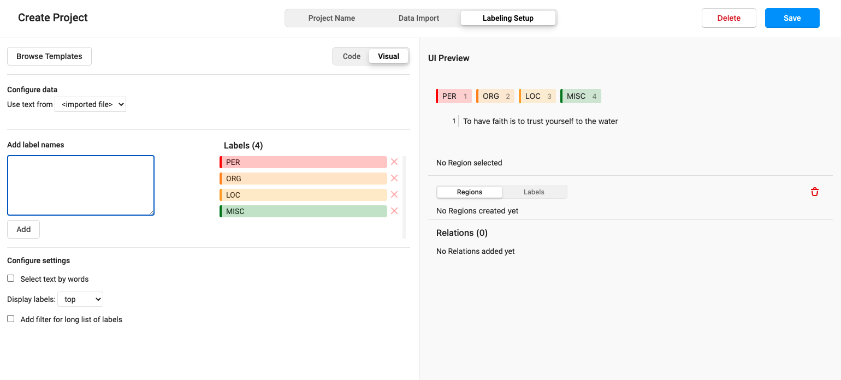Click the 'UI Preview' heading
The width and height of the screenshot is (841, 380).
(x=449, y=58)
